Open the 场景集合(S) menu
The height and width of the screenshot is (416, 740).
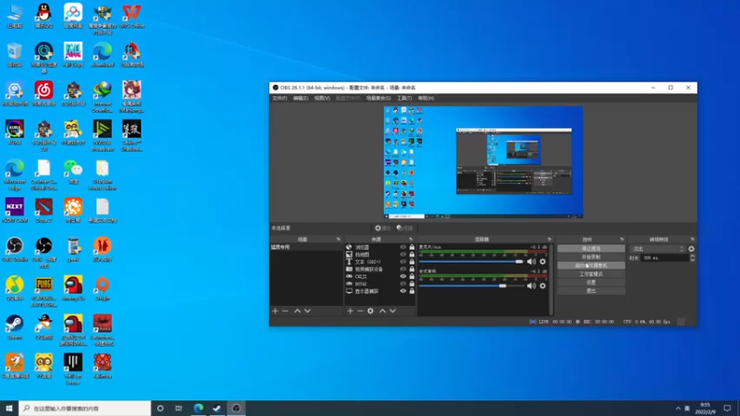378,98
